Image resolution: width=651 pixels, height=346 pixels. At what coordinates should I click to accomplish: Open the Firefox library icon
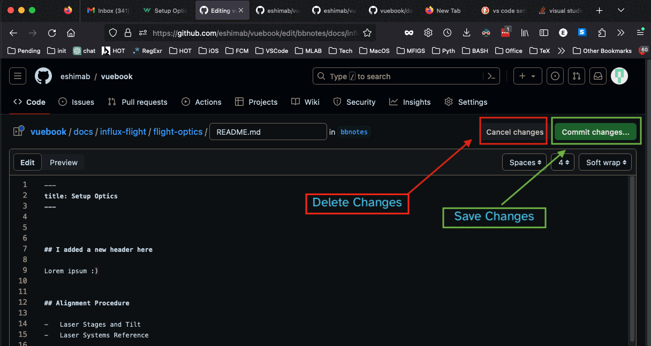(525, 33)
